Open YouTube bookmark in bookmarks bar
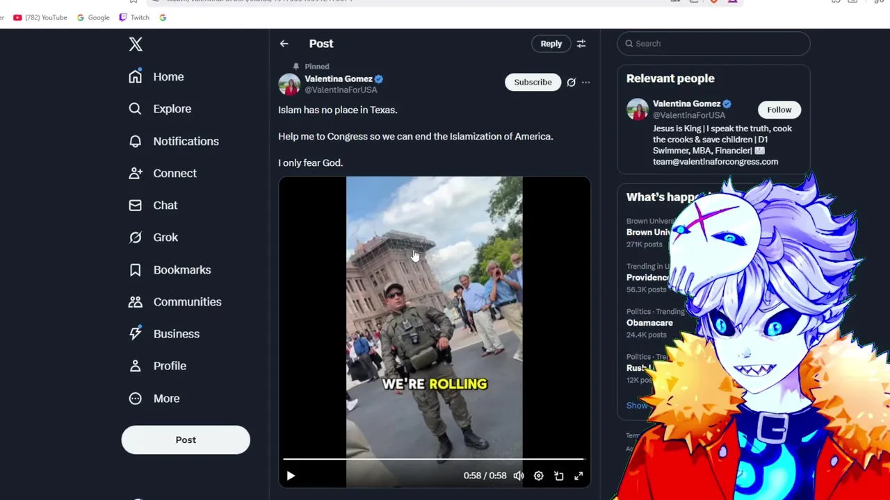 coord(40,17)
